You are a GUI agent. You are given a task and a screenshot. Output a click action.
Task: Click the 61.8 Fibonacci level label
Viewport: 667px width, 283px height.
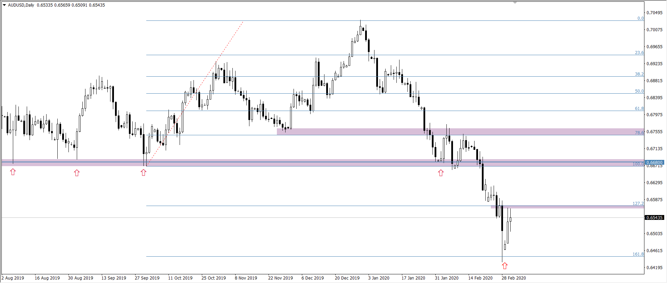tap(639, 109)
